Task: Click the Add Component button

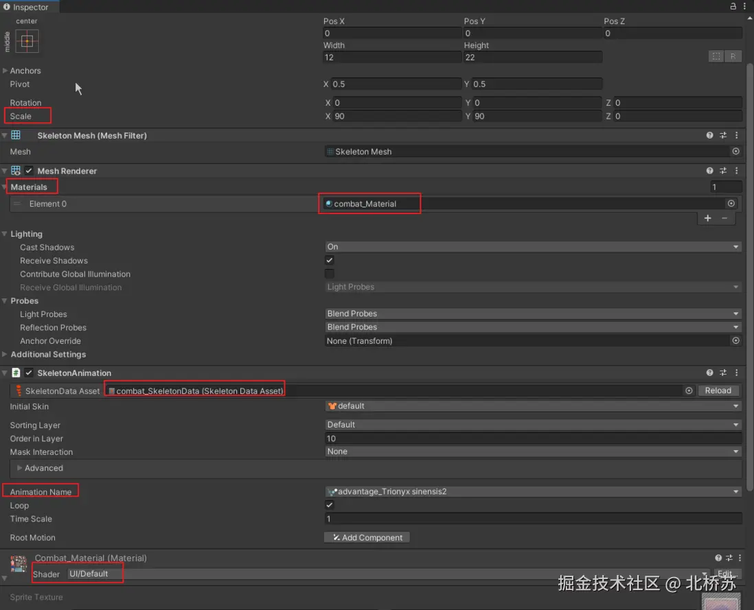Action: pos(367,537)
